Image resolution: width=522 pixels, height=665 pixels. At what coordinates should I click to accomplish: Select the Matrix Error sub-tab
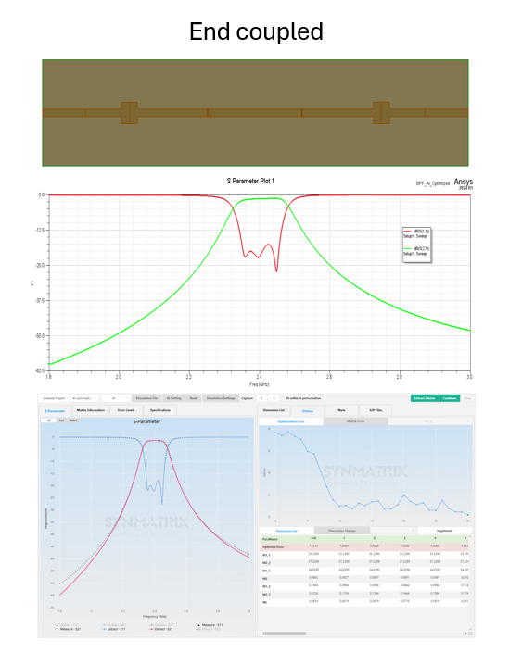(x=356, y=421)
